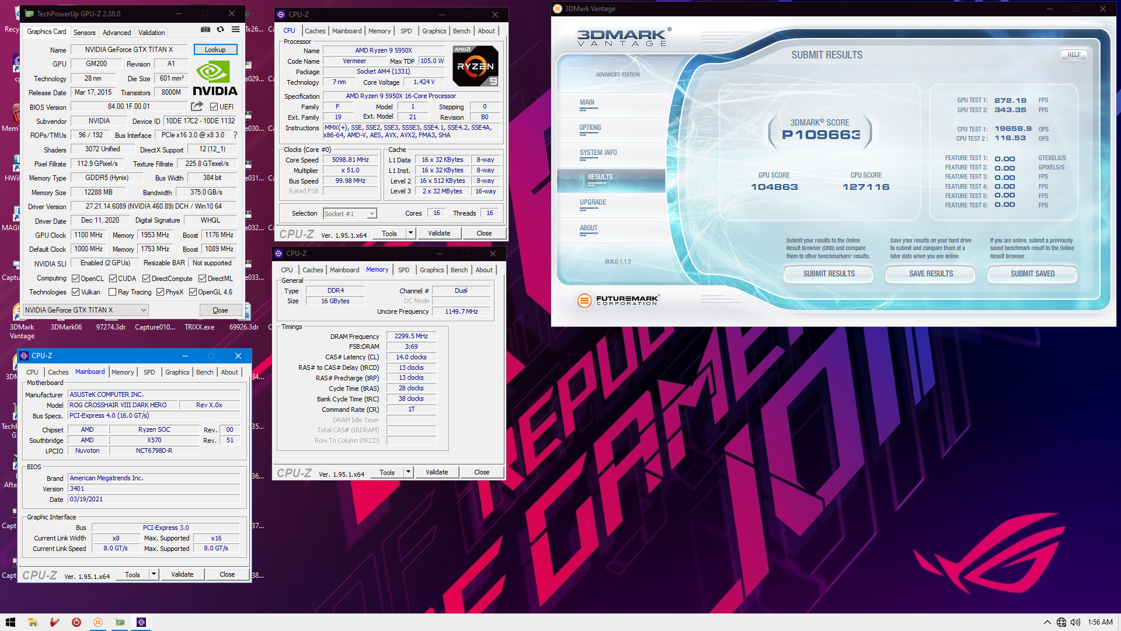Image resolution: width=1121 pixels, height=631 pixels.
Task: Click the GPU-Z refresh icon
Action: coord(220,29)
